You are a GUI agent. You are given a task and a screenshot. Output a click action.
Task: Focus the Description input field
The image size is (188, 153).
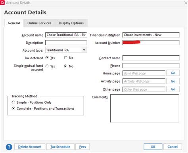tap(66, 43)
